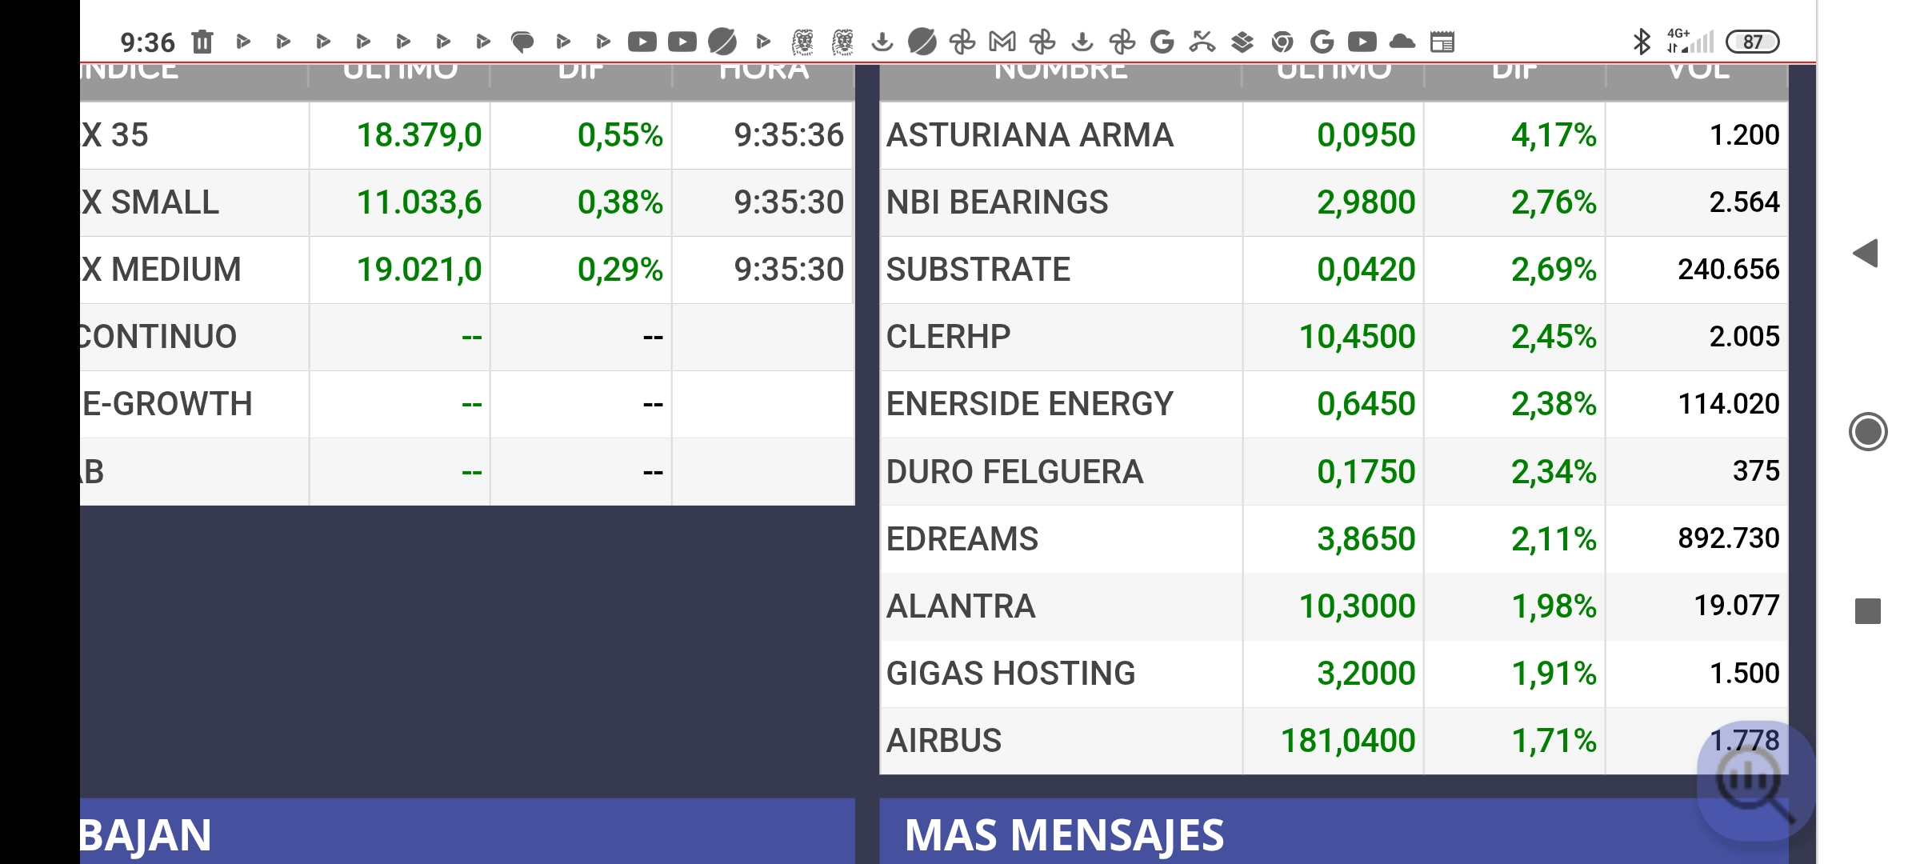This screenshot has height=864, width=1920.
Task: Tap the Android back navigation button
Action: (x=1866, y=254)
